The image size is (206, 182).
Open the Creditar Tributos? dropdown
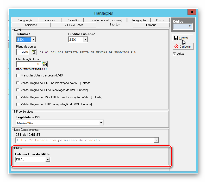click(x=85, y=40)
